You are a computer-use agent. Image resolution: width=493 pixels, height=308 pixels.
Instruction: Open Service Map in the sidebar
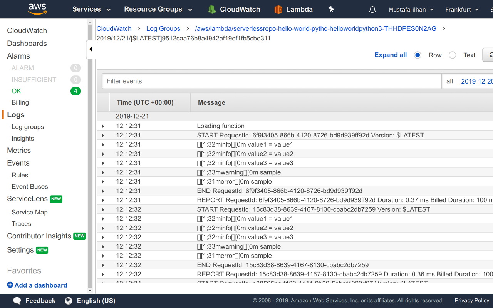tap(30, 212)
